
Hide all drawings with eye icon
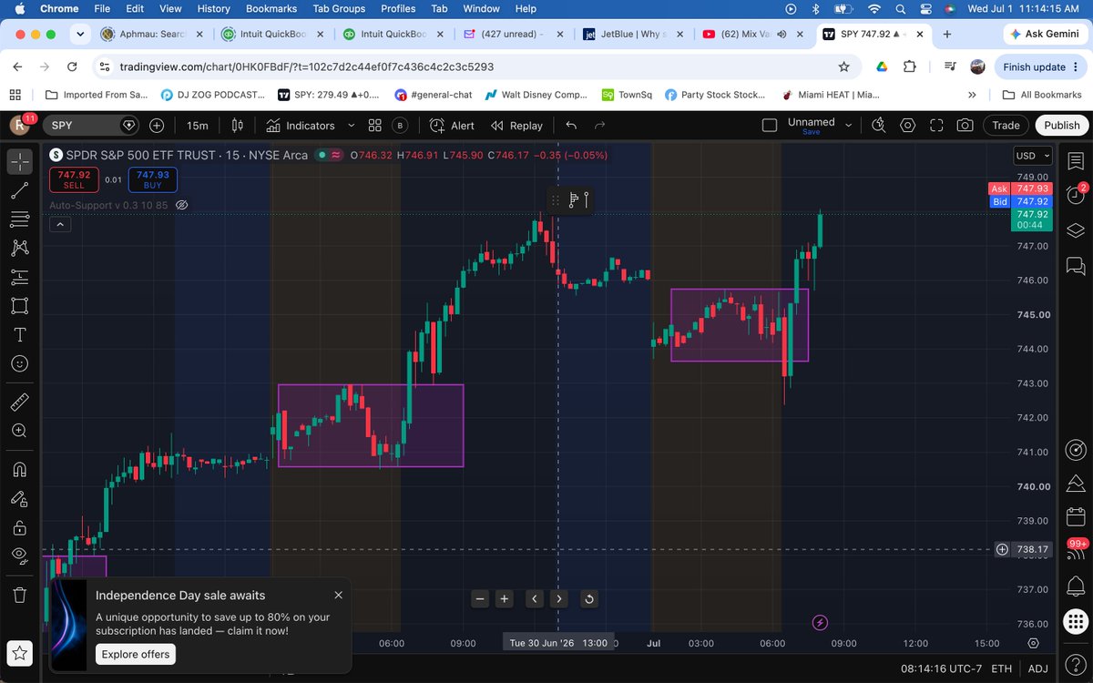click(x=20, y=556)
